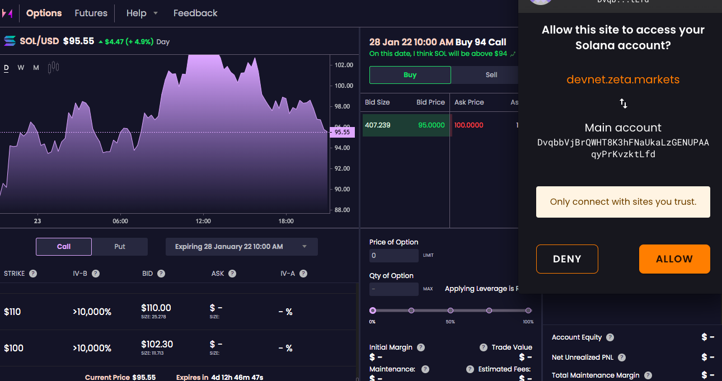Image resolution: width=722 pixels, height=381 pixels.
Task: Click the DENY button
Action: (567, 259)
